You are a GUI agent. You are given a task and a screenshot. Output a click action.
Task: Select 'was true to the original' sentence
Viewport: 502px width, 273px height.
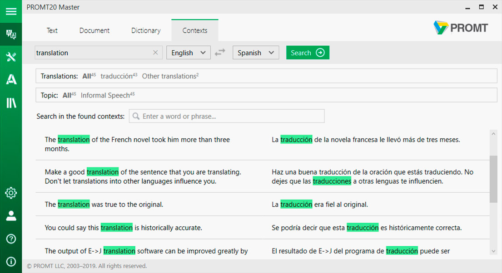pos(104,204)
